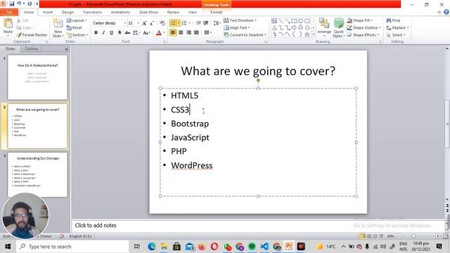The width and height of the screenshot is (450, 253).
Task: Select the Isosceles Triangle shape
Action: tap(274, 28)
